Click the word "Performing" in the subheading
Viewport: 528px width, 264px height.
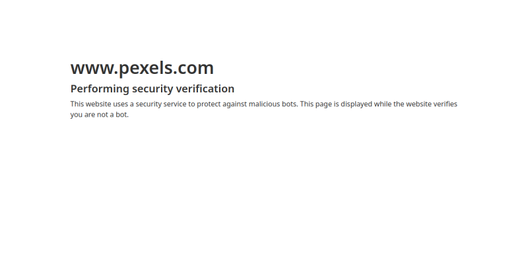pyautogui.click(x=100, y=89)
